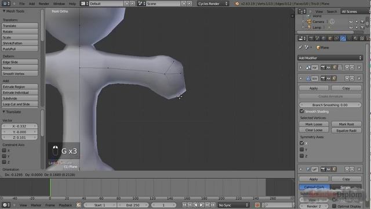Viewport: 371px width, 209px height.
Task: Remove the Subsurf modifier with its X
Action: 359,169
